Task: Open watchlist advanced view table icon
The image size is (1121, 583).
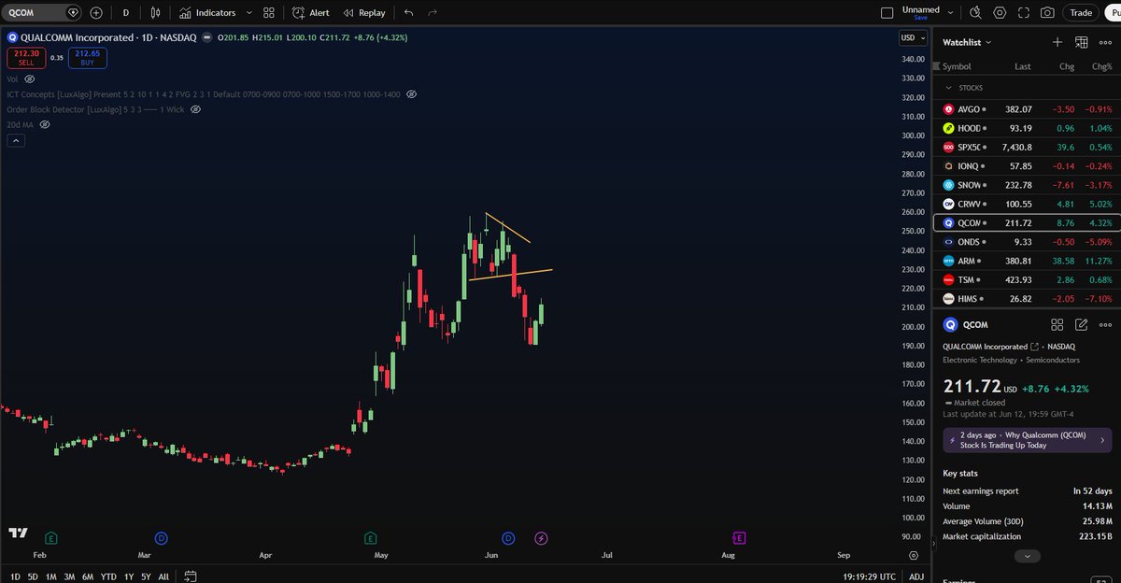Action: tap(1081, 42)
